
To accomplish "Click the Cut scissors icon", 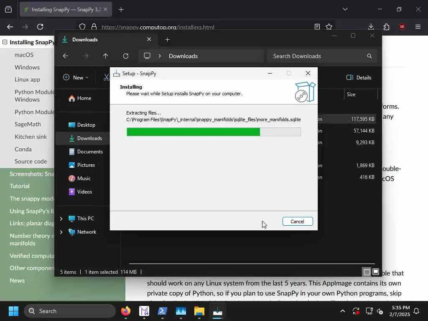I will 106,77.
